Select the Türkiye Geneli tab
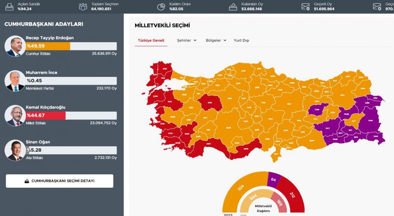394x216 pixels. (151, 40)
